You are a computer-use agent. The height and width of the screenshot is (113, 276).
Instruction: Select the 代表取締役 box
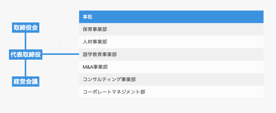pyautogui.click(x=26, y=55)
